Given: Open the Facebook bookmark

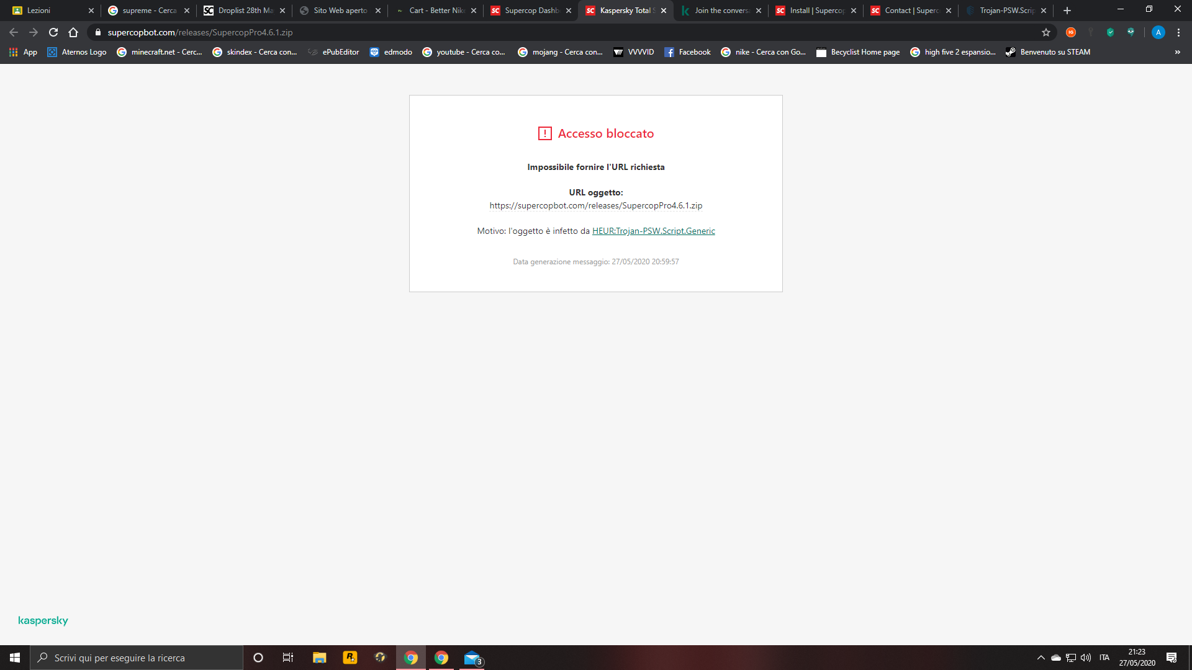Looking at the screenshot, I should pos(687,52).
